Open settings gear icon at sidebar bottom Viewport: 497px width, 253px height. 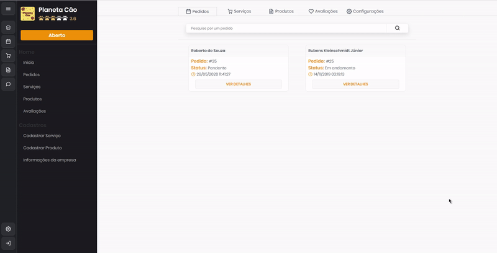(x=8, y=229)
